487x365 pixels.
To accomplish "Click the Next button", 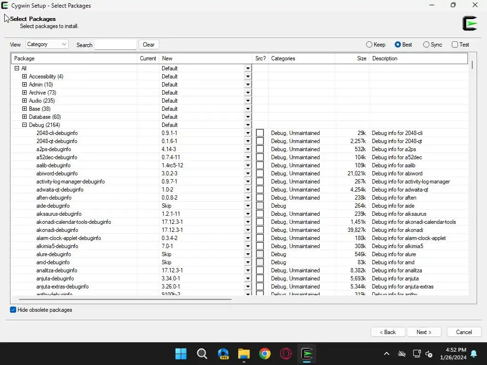I will click(424, 332).
